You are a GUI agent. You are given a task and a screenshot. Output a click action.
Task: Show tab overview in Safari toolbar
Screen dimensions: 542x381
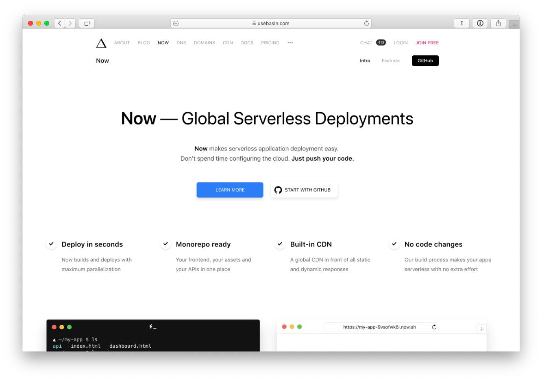coord(87,23)
